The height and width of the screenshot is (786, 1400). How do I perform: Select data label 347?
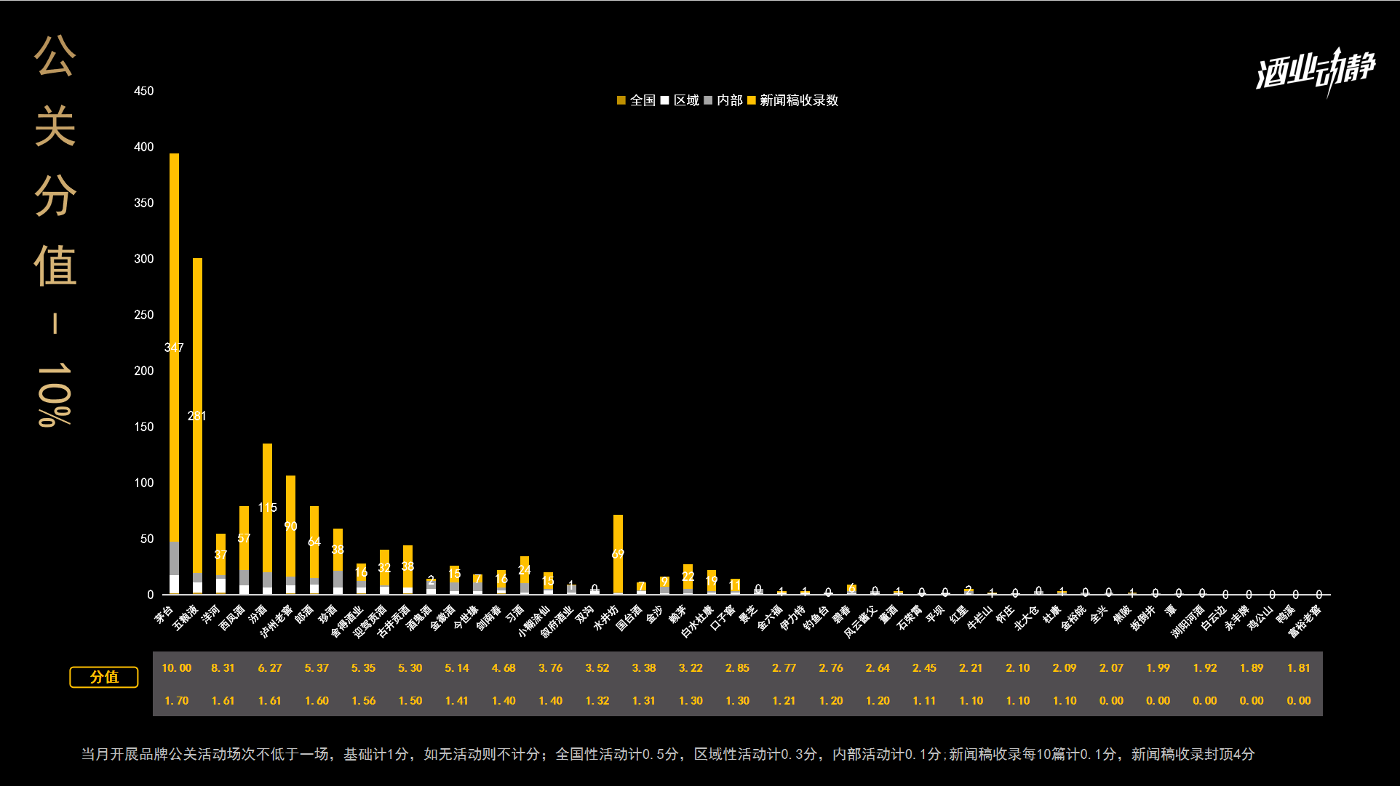tap(174, 348)
